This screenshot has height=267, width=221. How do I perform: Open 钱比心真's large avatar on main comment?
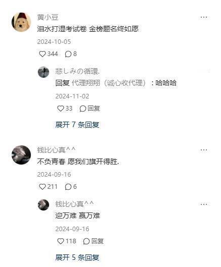coord(21,155)
